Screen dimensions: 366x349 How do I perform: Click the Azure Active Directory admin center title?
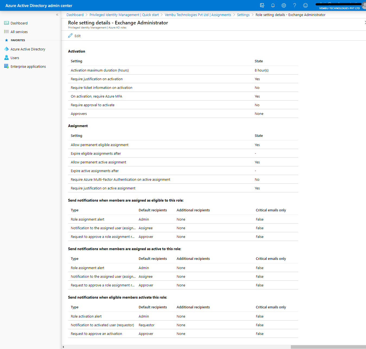(x=39, y=5)
